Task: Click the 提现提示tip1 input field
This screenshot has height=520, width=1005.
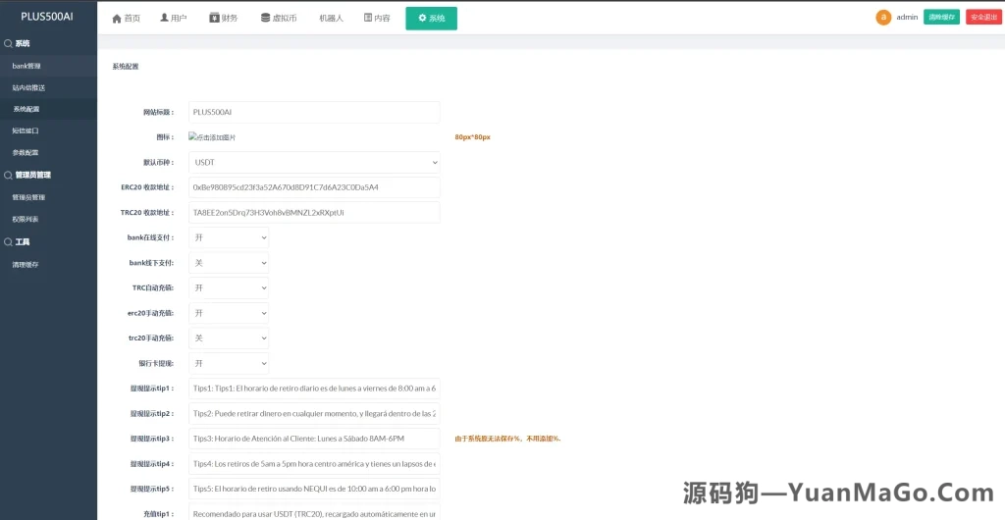Action: click(x=314, y=389)
